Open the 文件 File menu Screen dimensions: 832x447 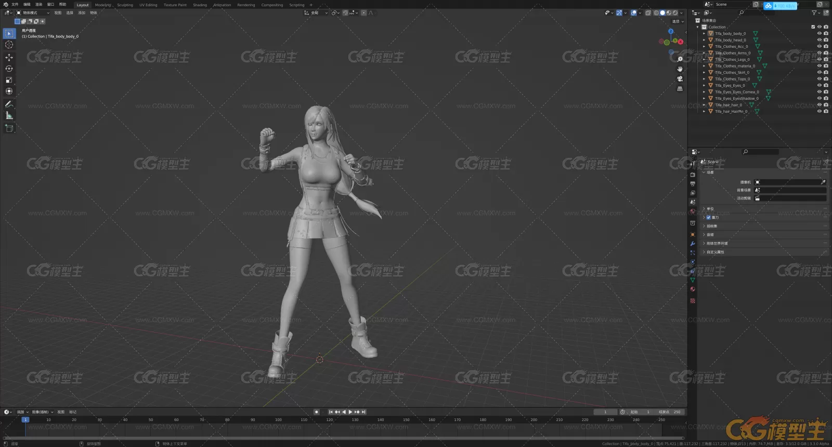pos(15,4)
